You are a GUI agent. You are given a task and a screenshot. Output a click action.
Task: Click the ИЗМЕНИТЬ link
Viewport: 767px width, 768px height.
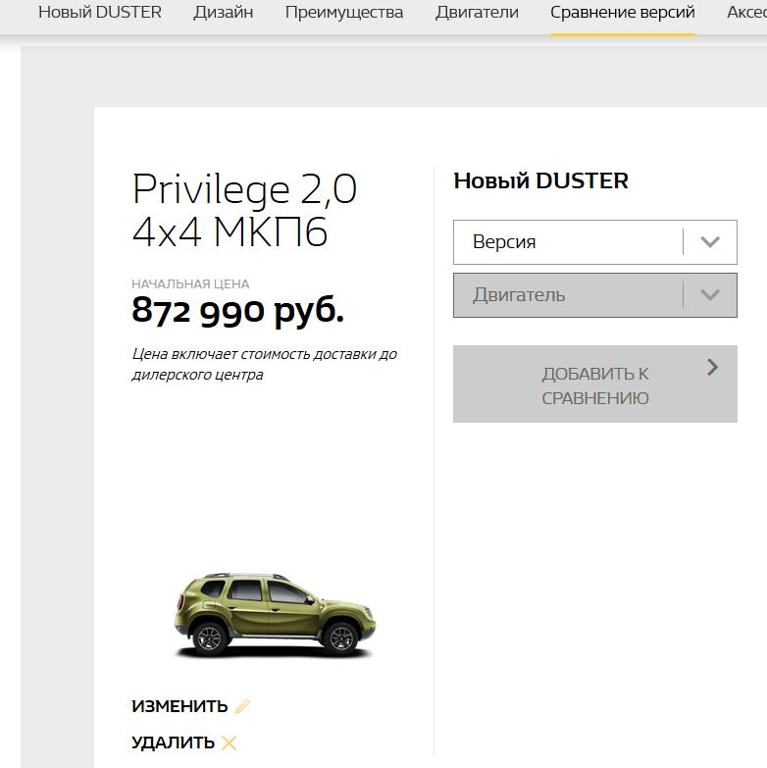[179, 706]
